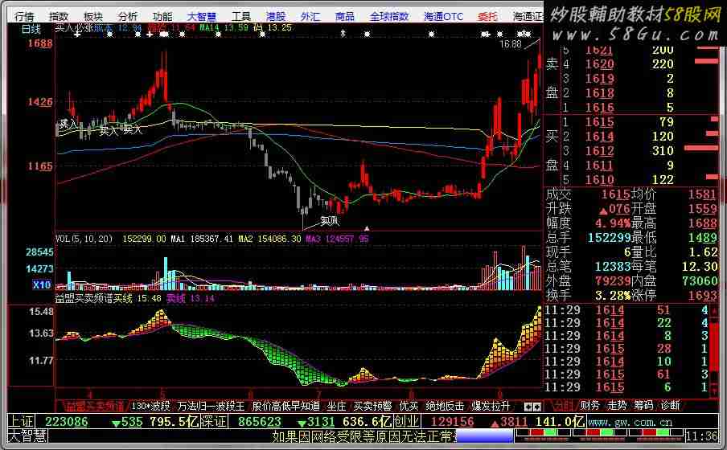The image size is (727, 450).
Task: Click the pink triangle marker below candles
Action: point(367,228)
